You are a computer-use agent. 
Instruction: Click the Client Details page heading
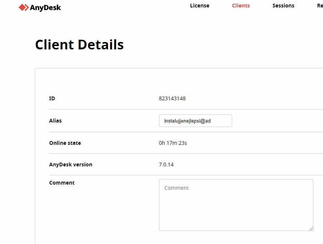point(79,45)
